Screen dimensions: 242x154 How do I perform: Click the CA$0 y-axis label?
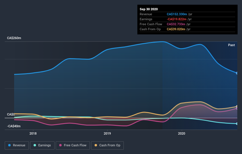point(11,114)
